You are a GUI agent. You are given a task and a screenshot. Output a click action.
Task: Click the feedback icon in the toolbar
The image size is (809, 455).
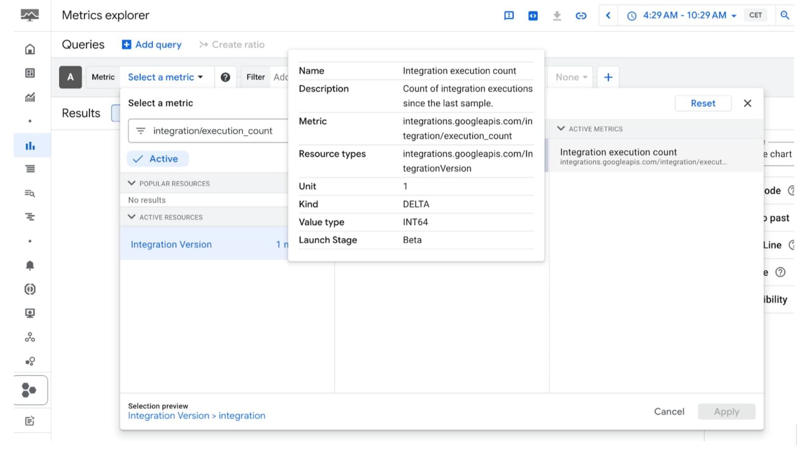[508, 15]
